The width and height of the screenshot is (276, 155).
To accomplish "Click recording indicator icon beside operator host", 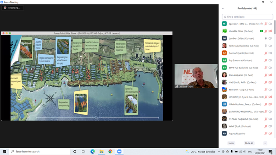I will (262, 24).
